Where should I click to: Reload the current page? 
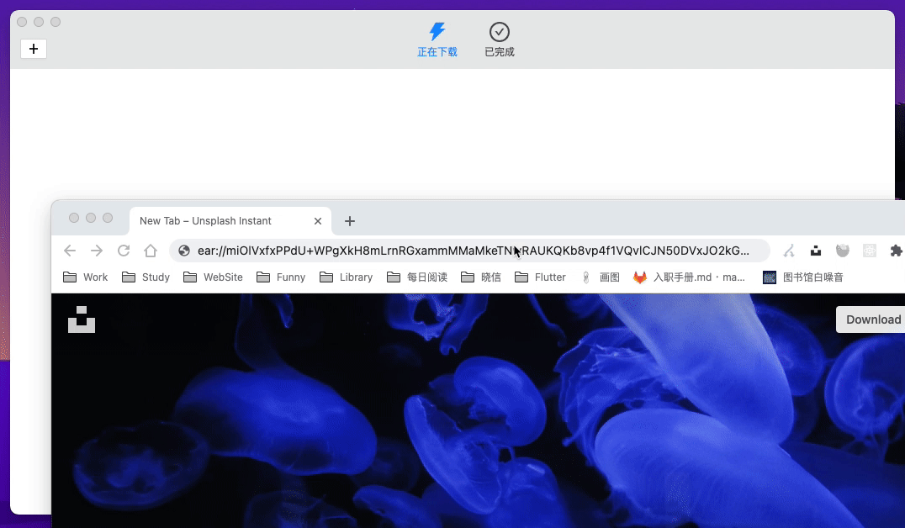point(124,251)
